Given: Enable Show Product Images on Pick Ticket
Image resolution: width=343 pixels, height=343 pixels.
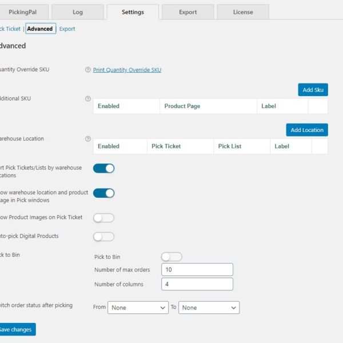Looking at the screenshot, I should click(103, 218).
